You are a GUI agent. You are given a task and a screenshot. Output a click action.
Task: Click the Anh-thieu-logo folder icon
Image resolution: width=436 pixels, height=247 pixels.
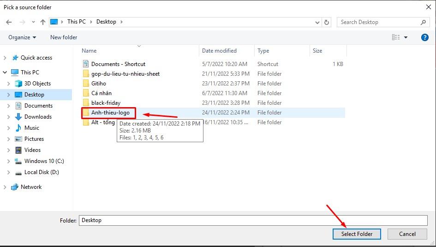[x=86, y=113]
